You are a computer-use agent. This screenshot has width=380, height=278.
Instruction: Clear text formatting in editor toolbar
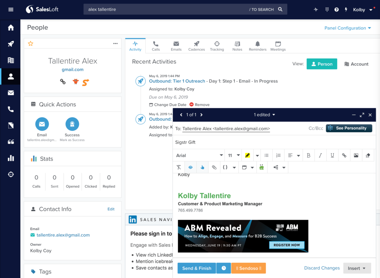pos(178,167)
